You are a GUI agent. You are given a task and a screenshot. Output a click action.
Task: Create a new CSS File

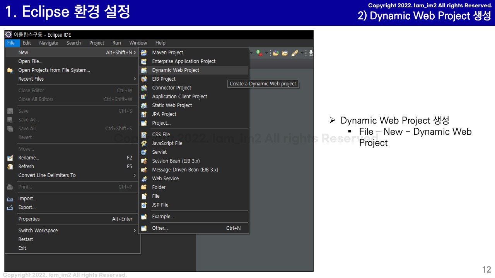tap(161, 134)
